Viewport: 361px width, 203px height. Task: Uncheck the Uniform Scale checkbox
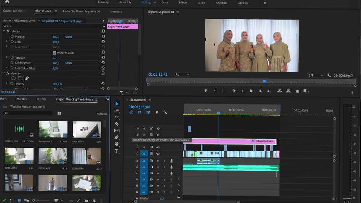point(55,53)
